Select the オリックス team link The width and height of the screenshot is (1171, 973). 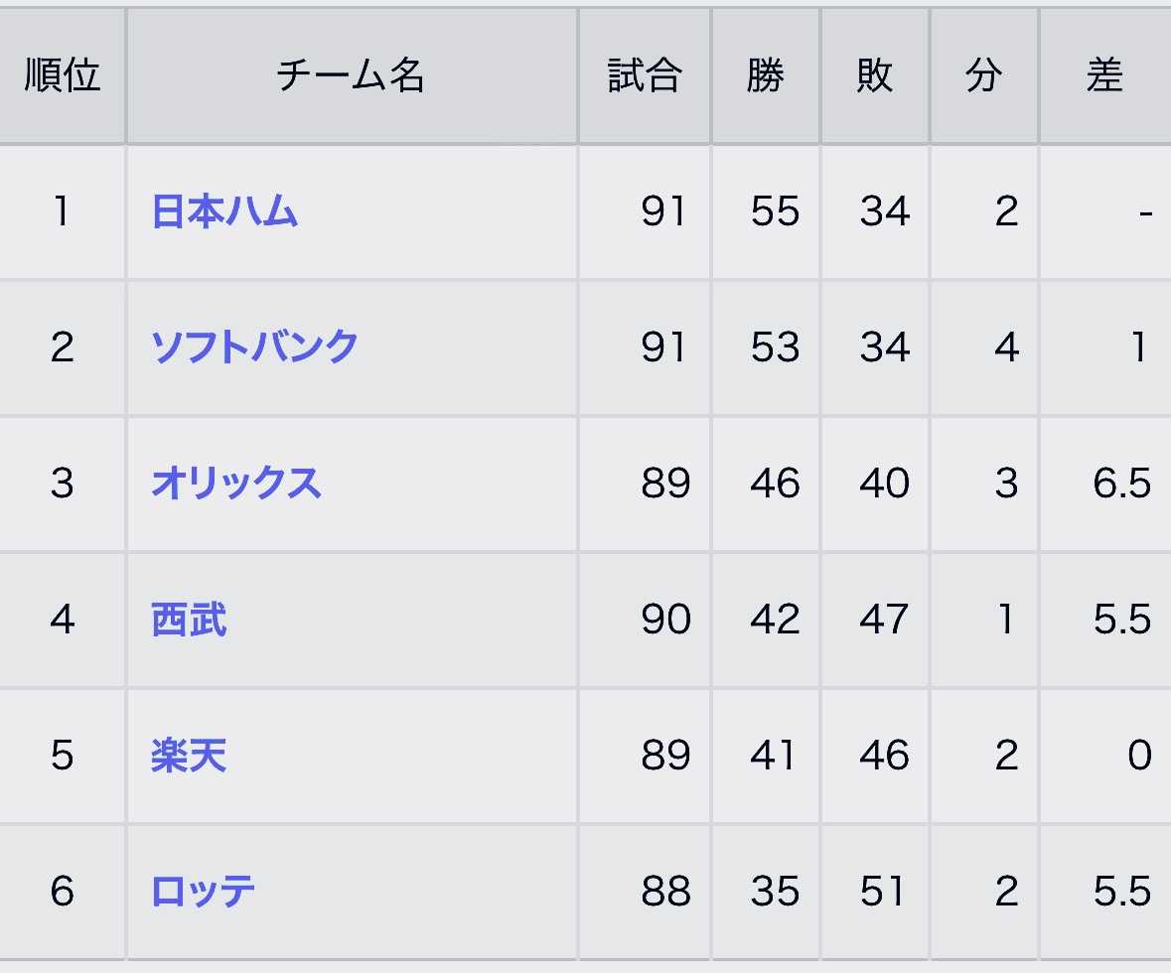(x=236, y=484)
